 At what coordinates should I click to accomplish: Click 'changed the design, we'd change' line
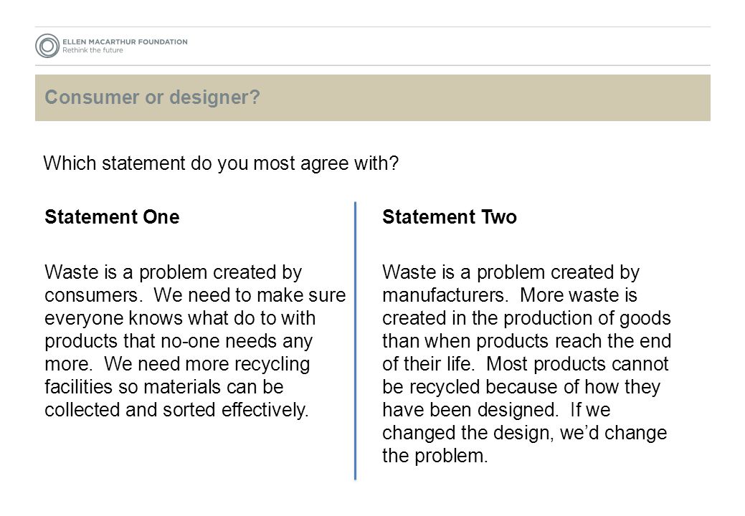click(525, 433)
